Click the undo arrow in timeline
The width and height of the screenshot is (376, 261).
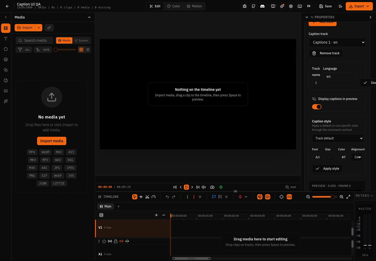167,197
